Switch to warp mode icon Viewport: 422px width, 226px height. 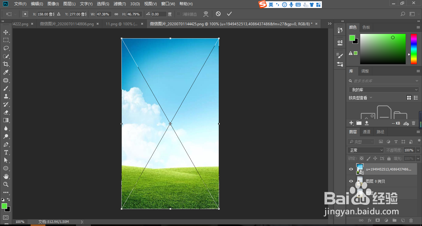point(206,14)
